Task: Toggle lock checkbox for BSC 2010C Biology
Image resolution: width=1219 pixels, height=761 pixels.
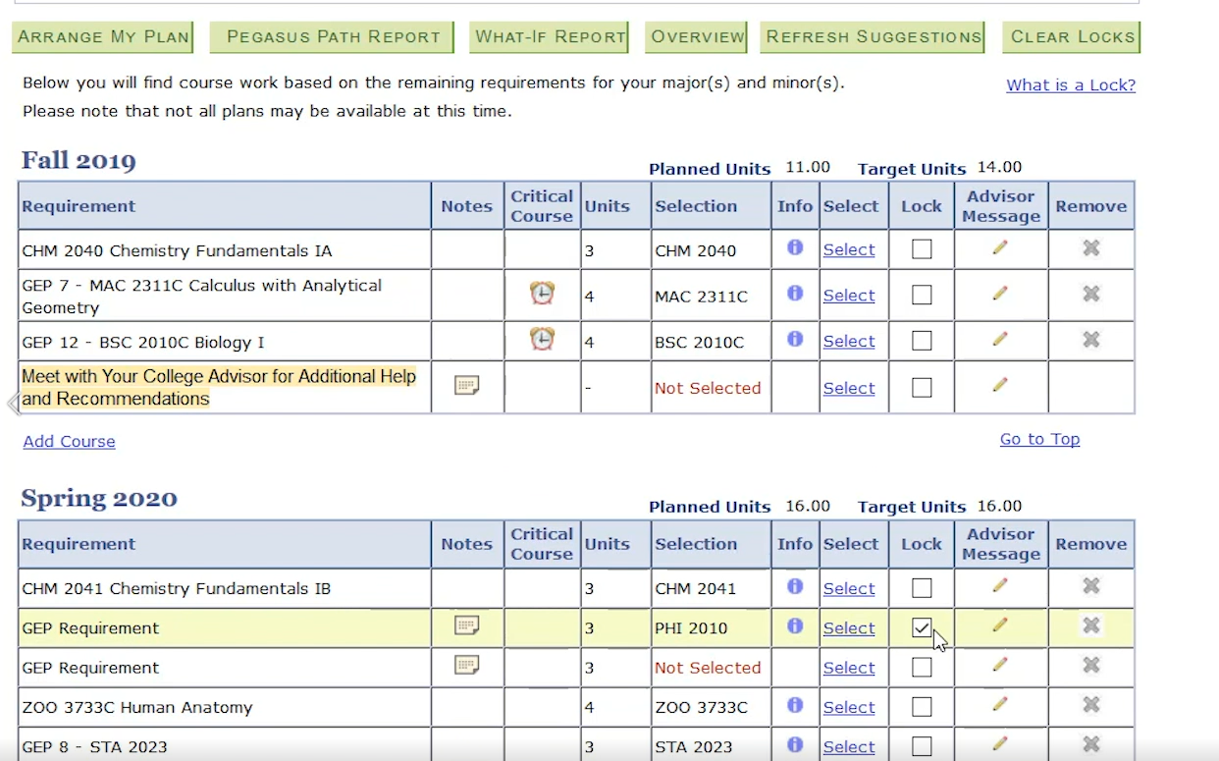Action: [x=922, y=341]
